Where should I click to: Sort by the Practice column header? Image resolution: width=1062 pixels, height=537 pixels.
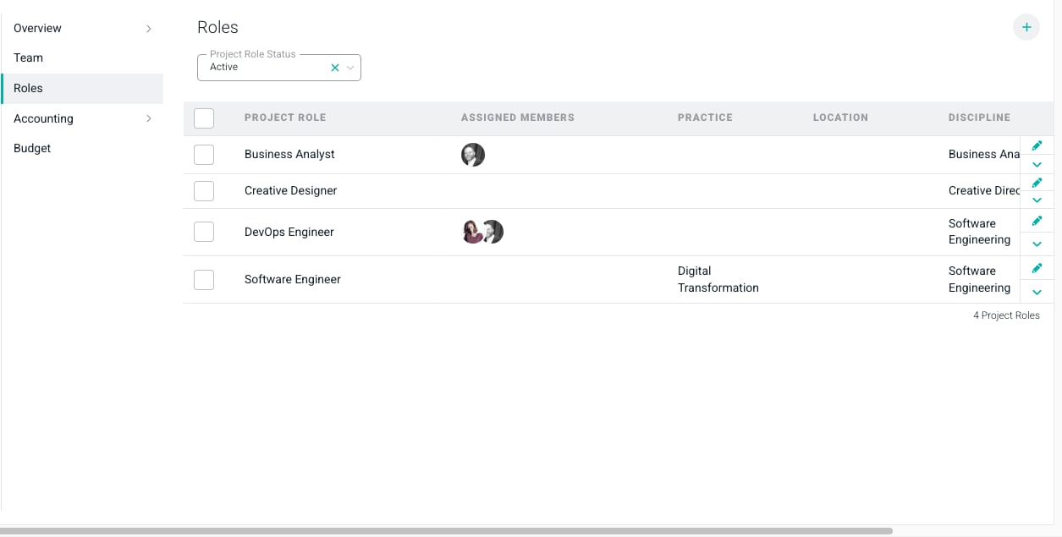click(705, 118)
